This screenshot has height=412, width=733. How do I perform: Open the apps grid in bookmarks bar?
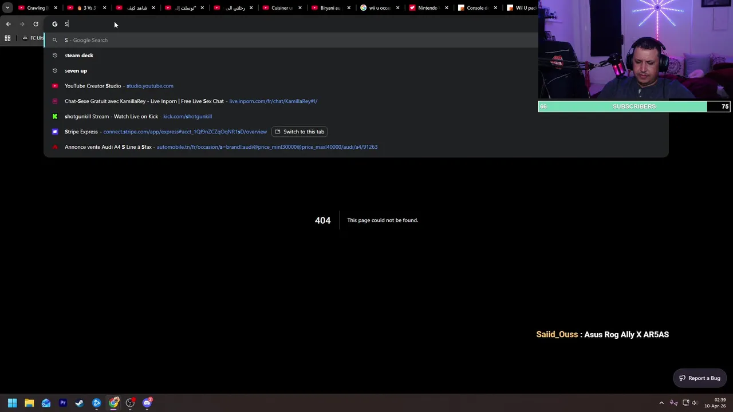tap(7, 38)
